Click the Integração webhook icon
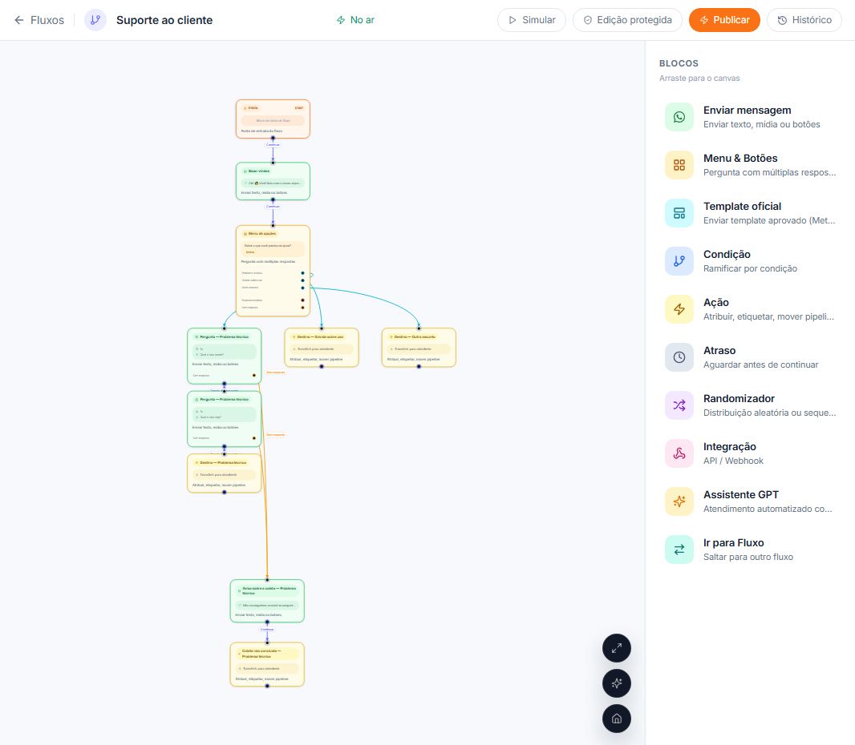Viewport: 855px width, 745px height. (679, 453)
